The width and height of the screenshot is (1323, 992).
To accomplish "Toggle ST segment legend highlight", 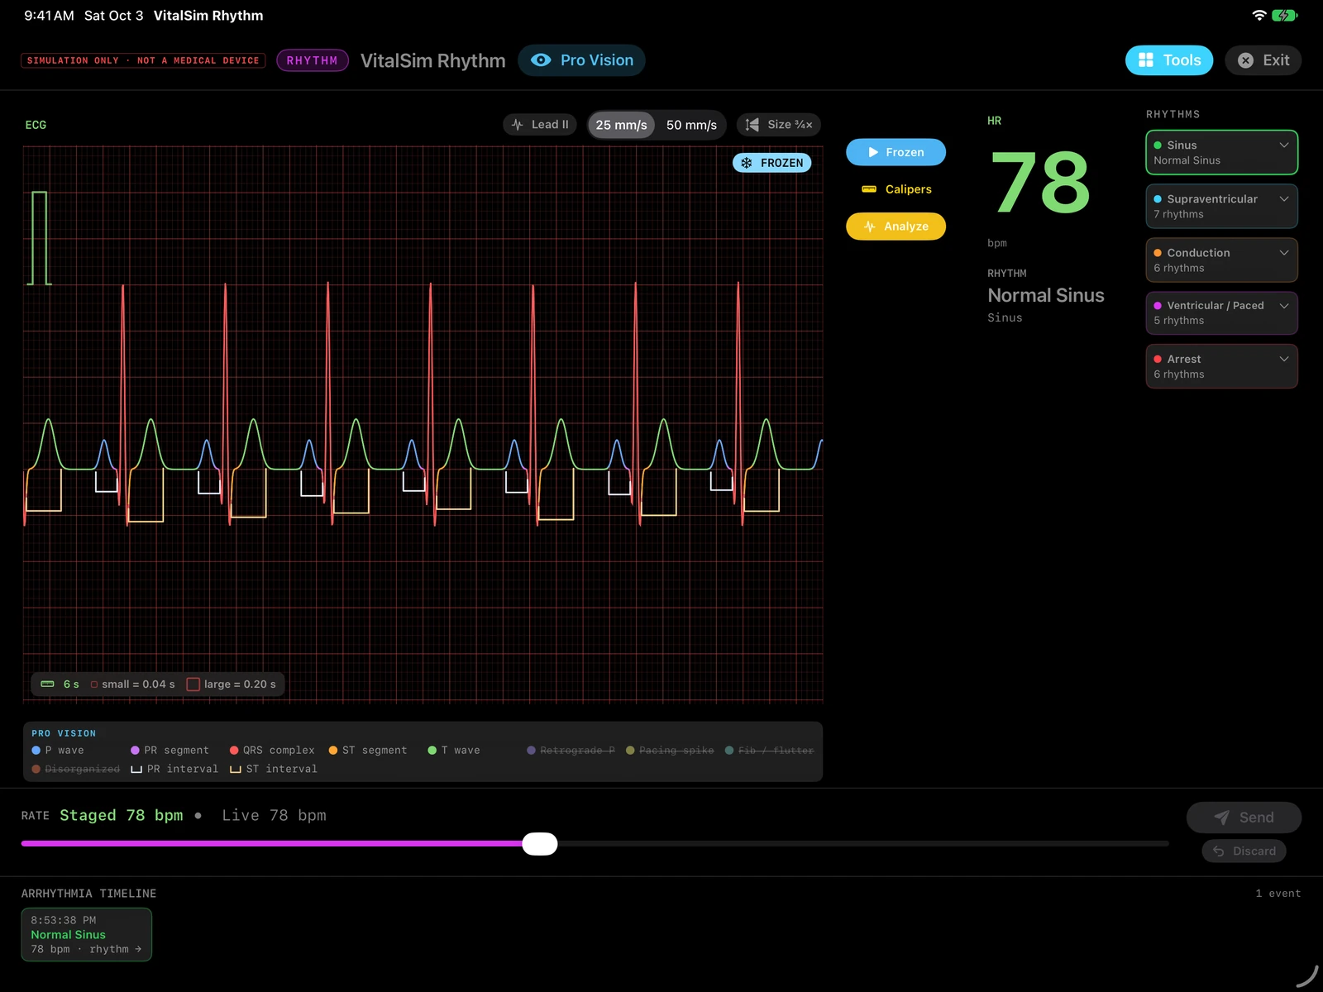I will coord(368,751).
